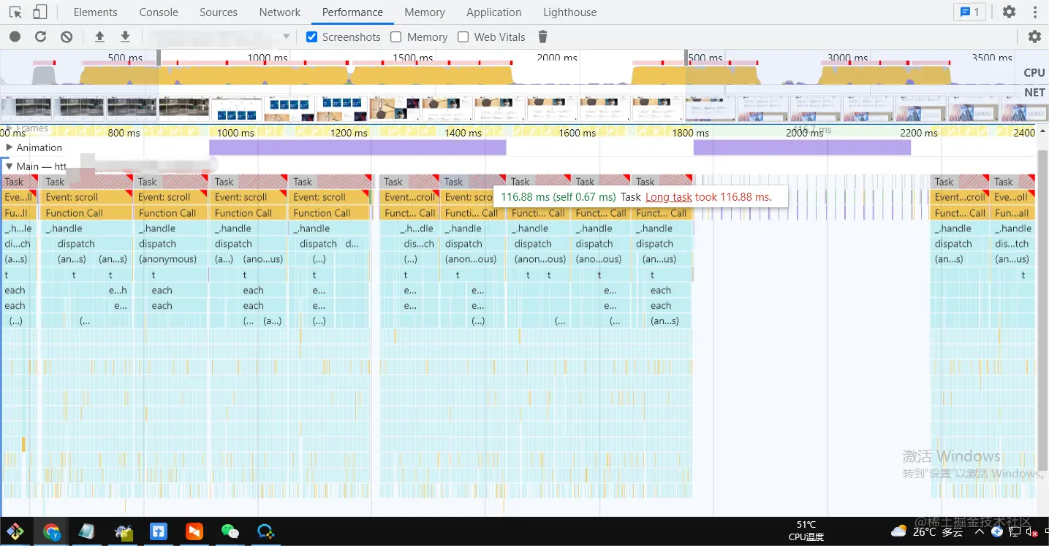Open the issues counter showing 1 issue

(x=969, y=12)
